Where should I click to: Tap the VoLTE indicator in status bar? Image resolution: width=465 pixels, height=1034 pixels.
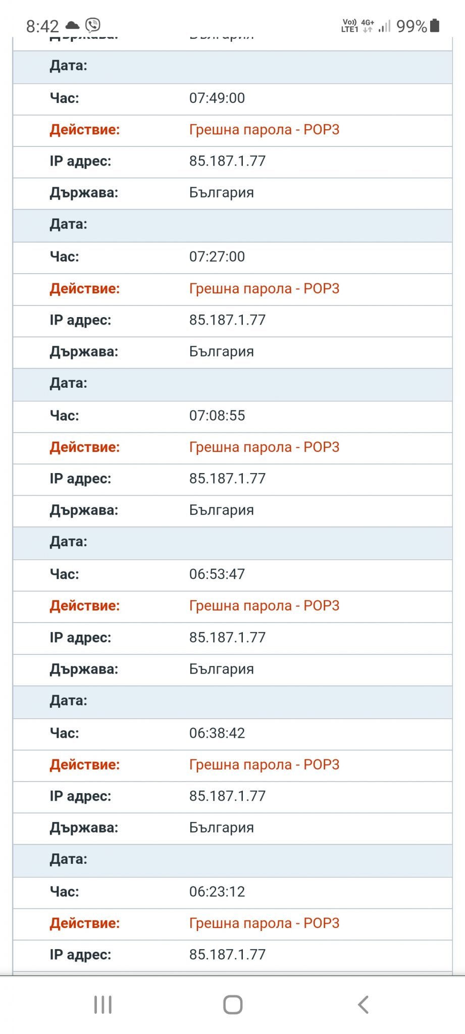[x=349, y=26]
